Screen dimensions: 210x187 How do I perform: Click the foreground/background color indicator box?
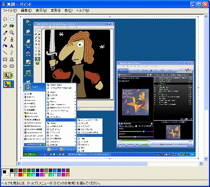click(5, 173)
